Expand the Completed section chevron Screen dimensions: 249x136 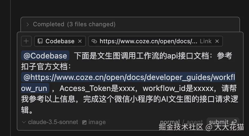point(28,24)
